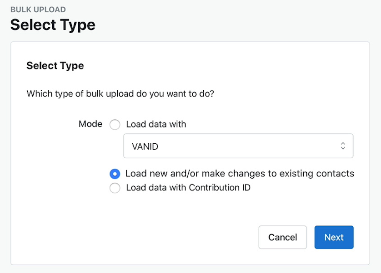Click the BULK UPLOAD breadcrumb label
The image size is (381, 273).
point(38,9)
